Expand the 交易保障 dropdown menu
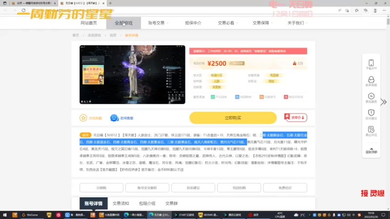 263,23
